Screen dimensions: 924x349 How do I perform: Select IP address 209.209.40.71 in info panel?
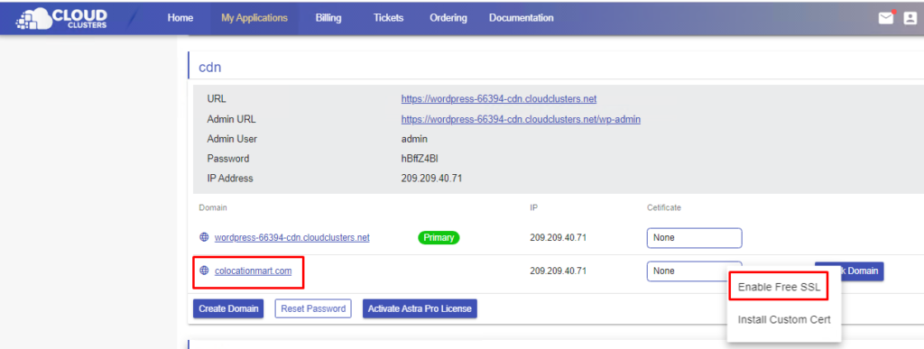(x=431, y=178)
